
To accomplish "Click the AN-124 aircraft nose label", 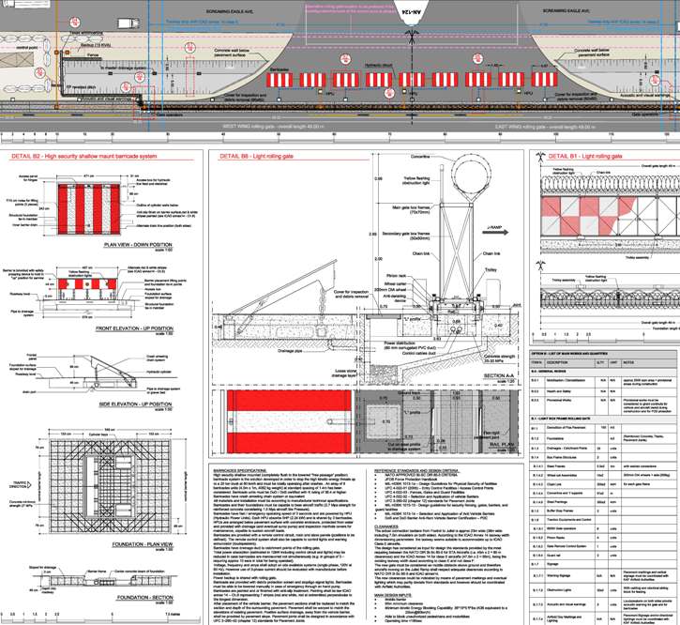I will [411, 11].
